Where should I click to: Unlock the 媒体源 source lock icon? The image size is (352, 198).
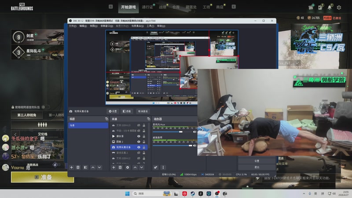pos(144,136)
